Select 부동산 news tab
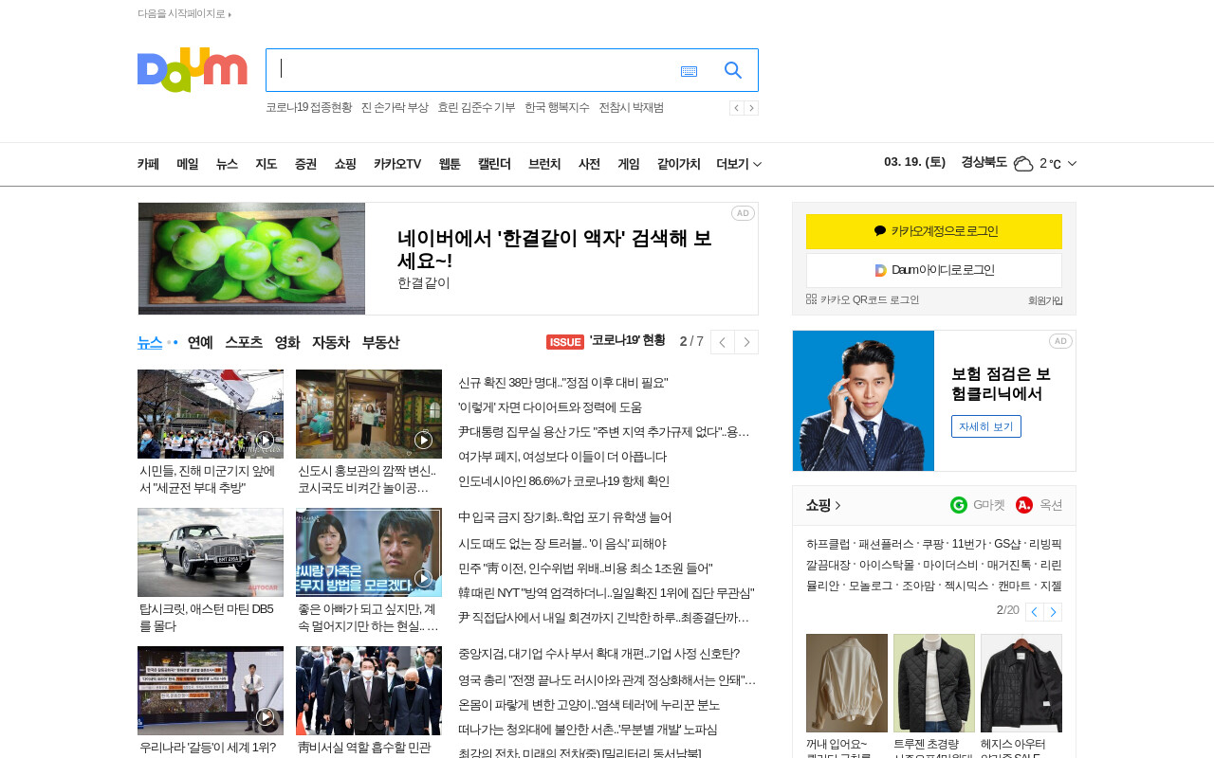1214x758 pixels. [380, 342]
